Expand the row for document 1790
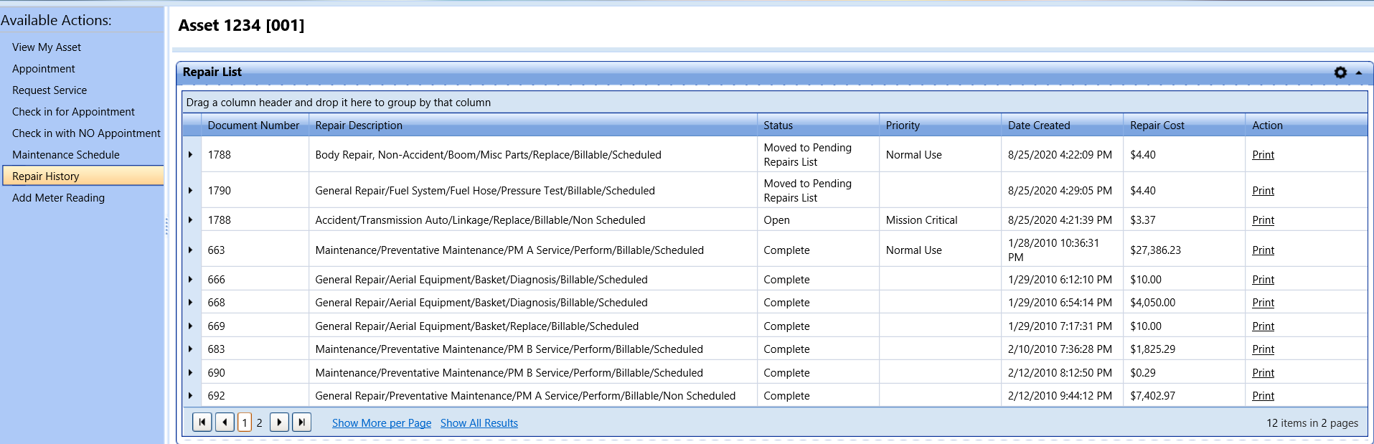The image size is (1374, 444). (x=191, y=190)
